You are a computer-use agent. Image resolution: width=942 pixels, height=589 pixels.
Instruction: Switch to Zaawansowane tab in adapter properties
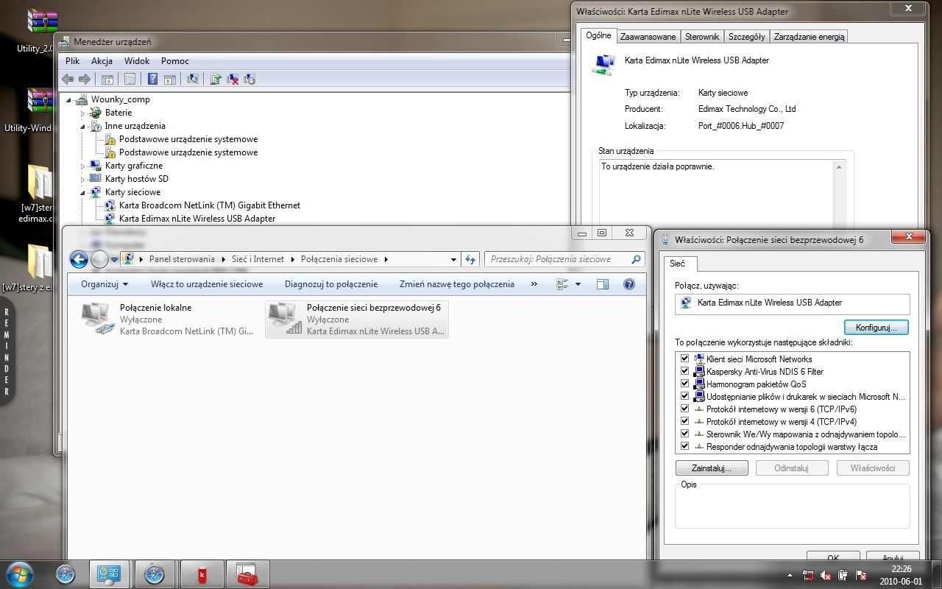click(648, 36)
